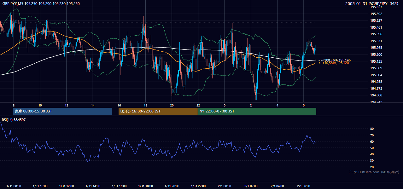
Task: Click price axis label 195.004
Action: point(376,75)
